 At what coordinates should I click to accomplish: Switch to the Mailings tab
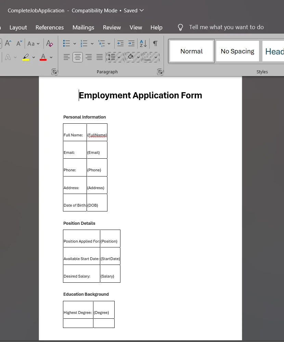point(83,27)
